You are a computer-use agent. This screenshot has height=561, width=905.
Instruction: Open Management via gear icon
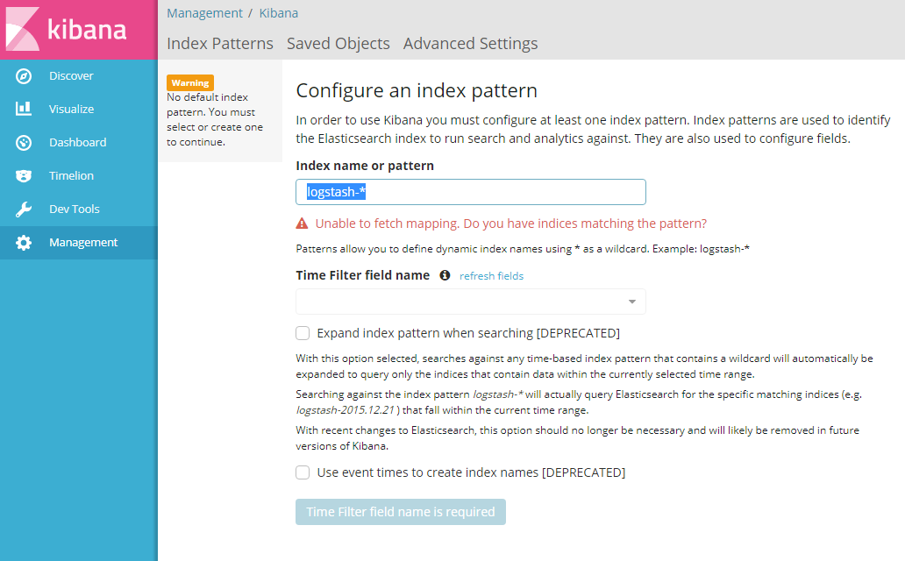(x=24, y=243)
